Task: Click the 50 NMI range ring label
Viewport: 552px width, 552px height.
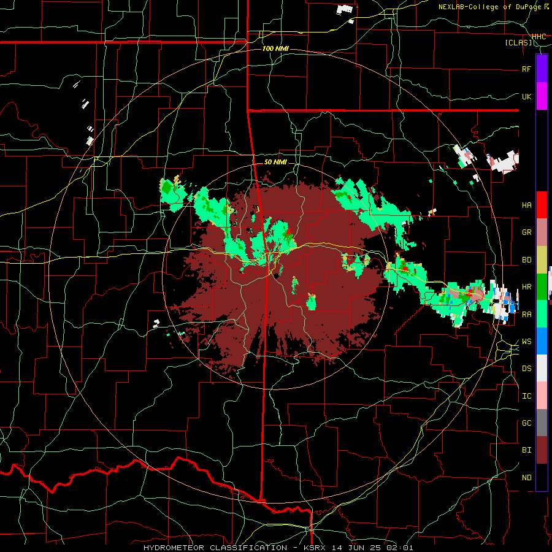Action: point(275,162)
